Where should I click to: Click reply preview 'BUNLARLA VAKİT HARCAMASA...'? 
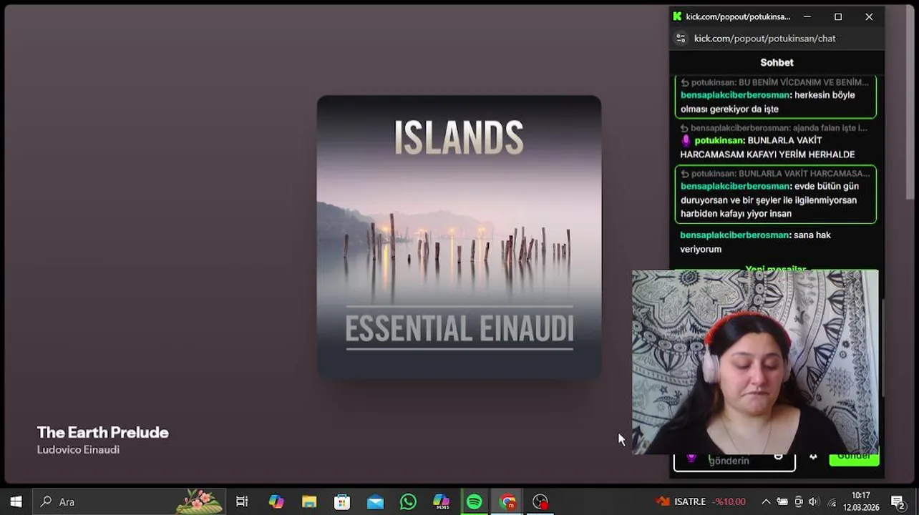tap(775, 174)
